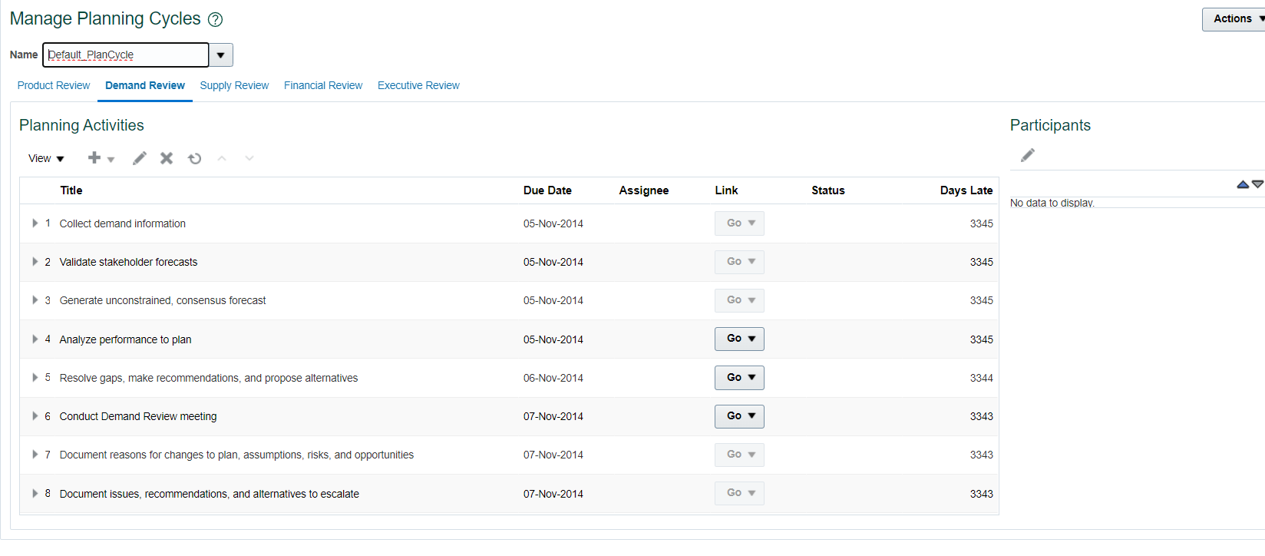Select Document reasons for changes title
The height and width of the screenshot is (556, 1265).
click(236, 455)
